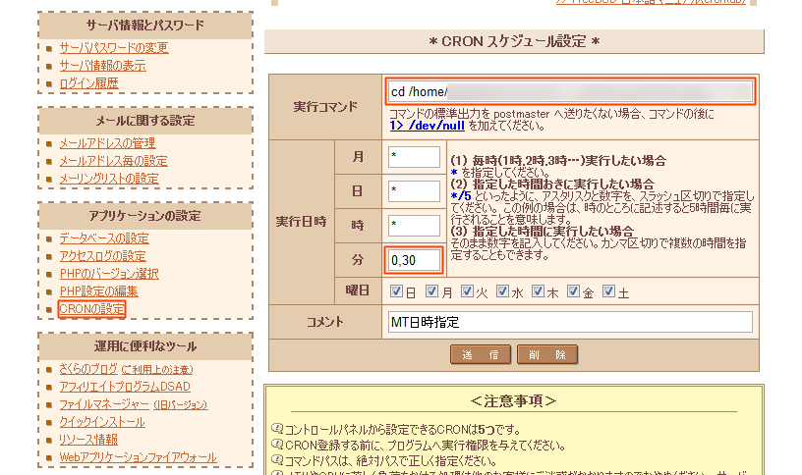Screen dimensions: 802x475
Task: Click the 月 input field
Action: (414, 157)
